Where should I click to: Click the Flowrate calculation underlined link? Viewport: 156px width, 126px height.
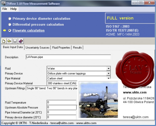click(29, 30)
